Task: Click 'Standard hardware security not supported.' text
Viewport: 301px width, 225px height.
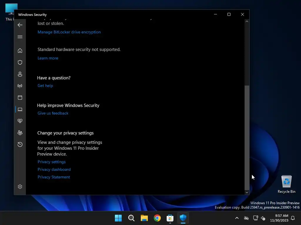Action: point(79,50)
